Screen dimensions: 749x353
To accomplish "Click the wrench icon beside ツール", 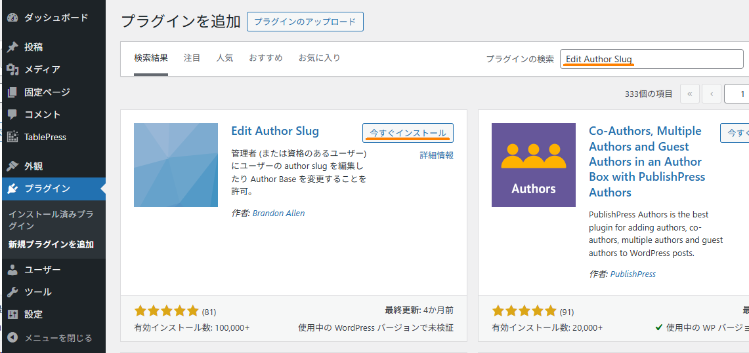I will [x=13, y=292].
